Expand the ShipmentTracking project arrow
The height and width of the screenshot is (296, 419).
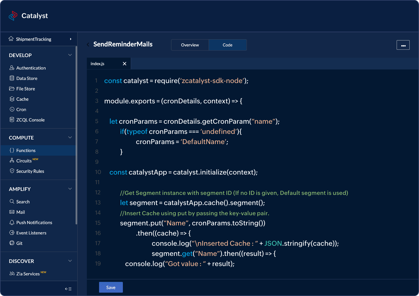coord(71,39)
